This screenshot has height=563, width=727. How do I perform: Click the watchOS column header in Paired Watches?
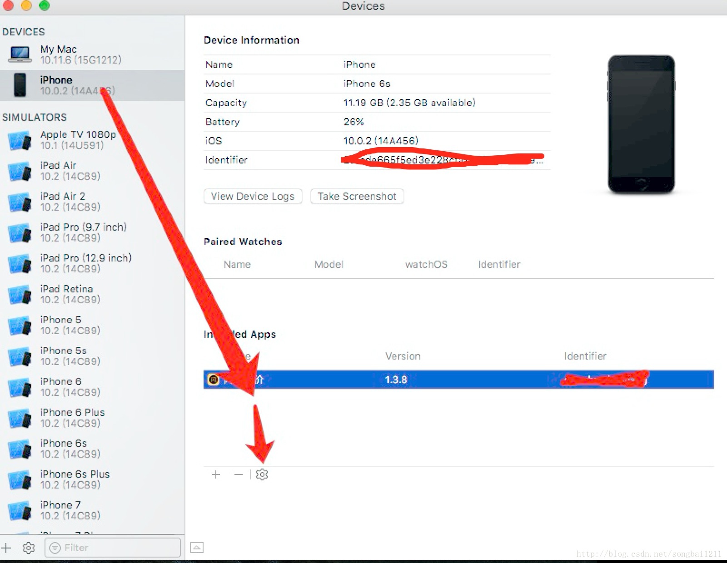tap(426, 264)
